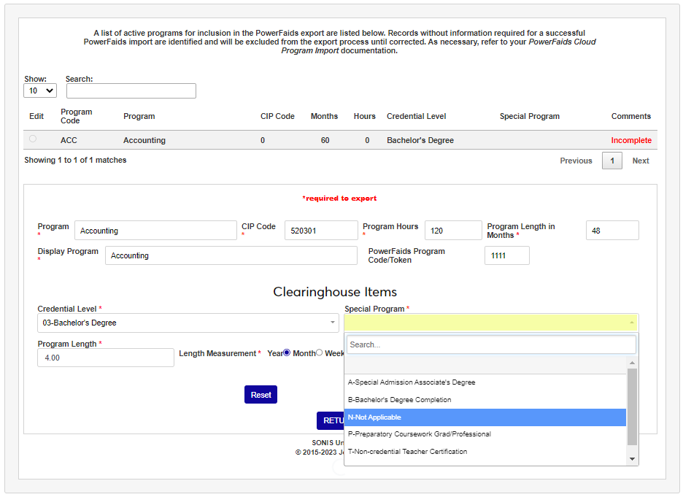Click the CIP Code input field
The image size is (683, 497).
click(321, 231)
